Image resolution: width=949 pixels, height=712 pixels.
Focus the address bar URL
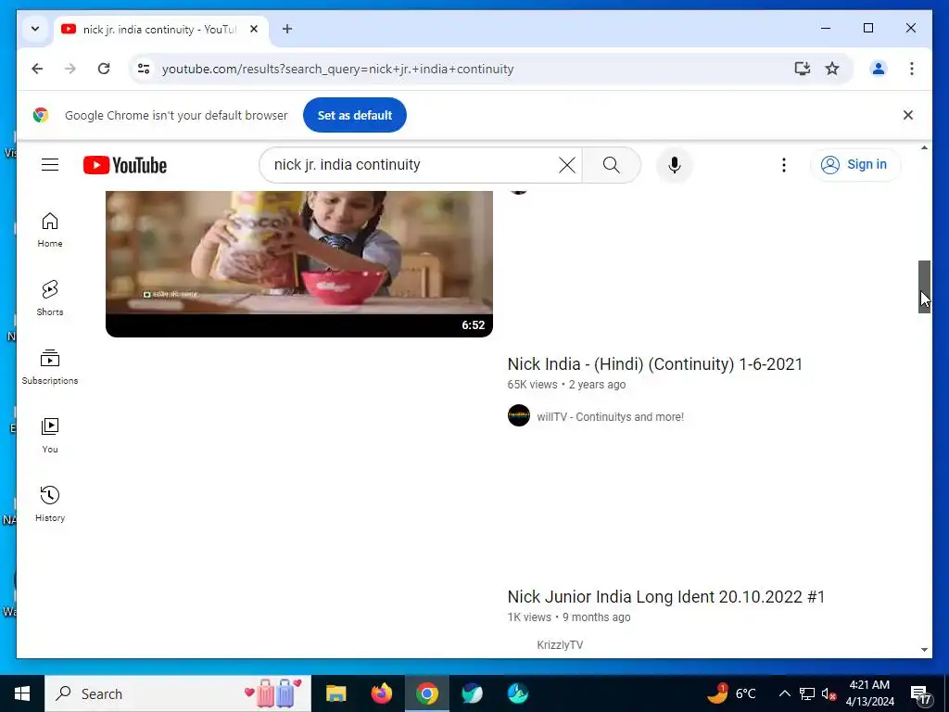tap(337, 69)
